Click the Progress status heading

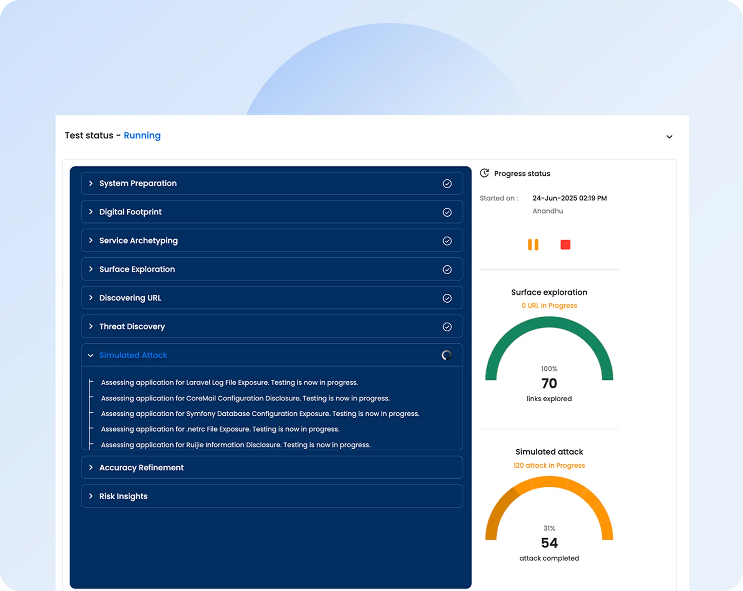click(522, 174)
